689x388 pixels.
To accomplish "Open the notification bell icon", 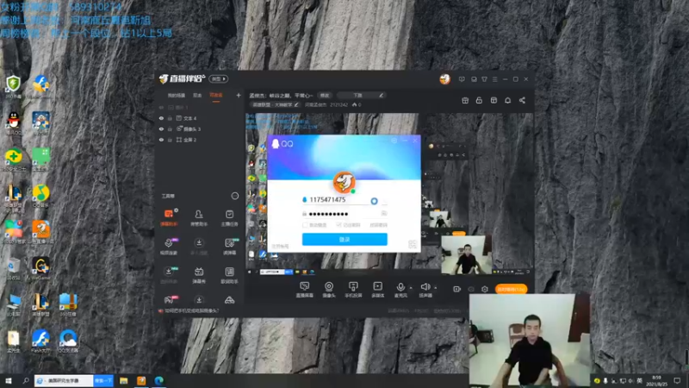I will click(507, 100).
